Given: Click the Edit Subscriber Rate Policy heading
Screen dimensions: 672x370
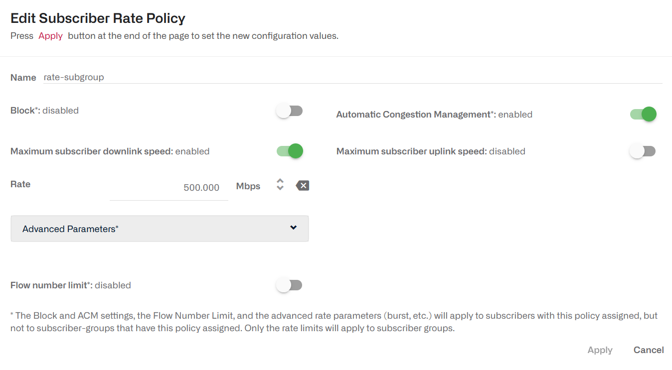Looking at the screenshot, I should [98, 18].
